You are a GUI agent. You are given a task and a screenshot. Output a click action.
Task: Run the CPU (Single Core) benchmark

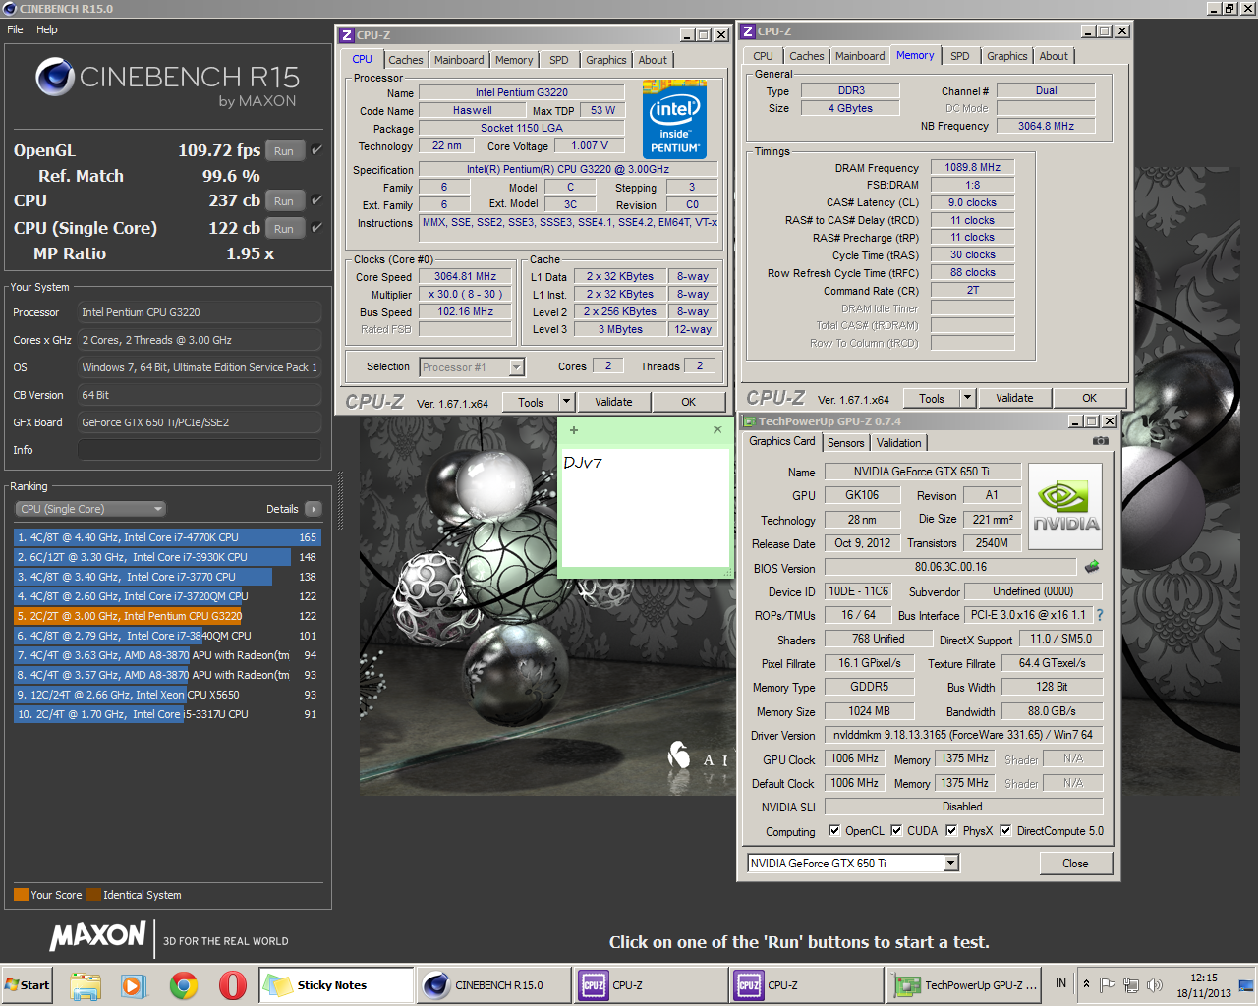pos(284,229)
